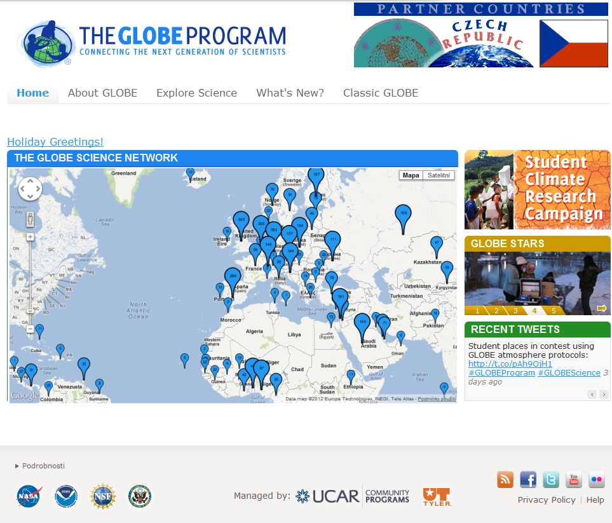The height and width of the screenshot is (523, 612).
Task: Open the Facebook icon link
Action: coord(528,480)
